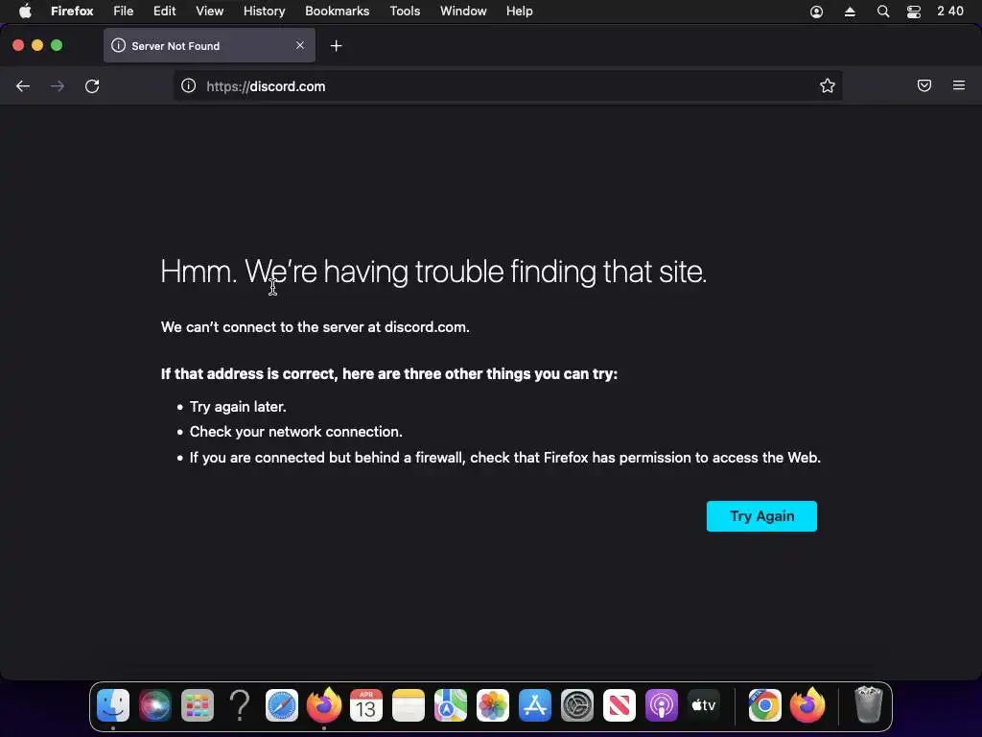
Task: Click the heading 'Hmm. We're having trouble finding that site.'
Action: 433,272
